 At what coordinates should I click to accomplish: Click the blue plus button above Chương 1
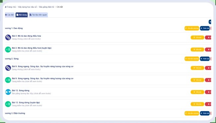210,22
